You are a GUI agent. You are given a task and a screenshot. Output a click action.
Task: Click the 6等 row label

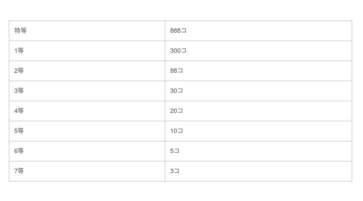click(x=19, y=151)
